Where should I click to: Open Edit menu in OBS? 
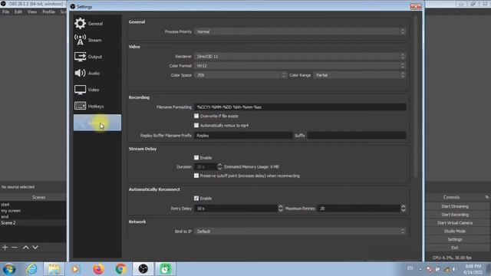pos(18,12)
